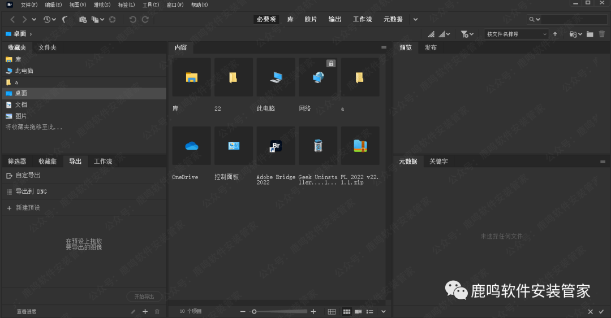Click the pencil edit preset icon
Viewport: 611px width, 318px height.
(134, 312)
